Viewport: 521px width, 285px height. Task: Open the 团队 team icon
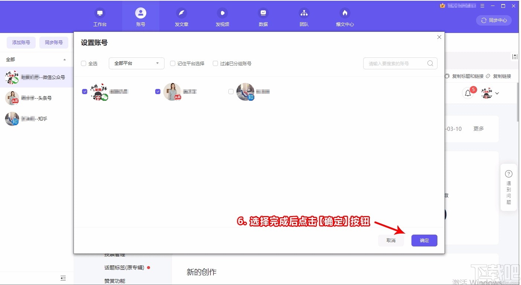[x=304, y=16]
